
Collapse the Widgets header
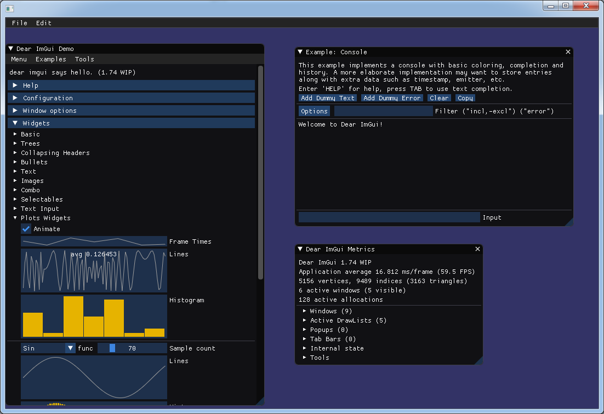tap(131, 123)
